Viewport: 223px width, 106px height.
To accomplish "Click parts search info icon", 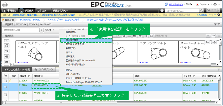I will [215, 25].
